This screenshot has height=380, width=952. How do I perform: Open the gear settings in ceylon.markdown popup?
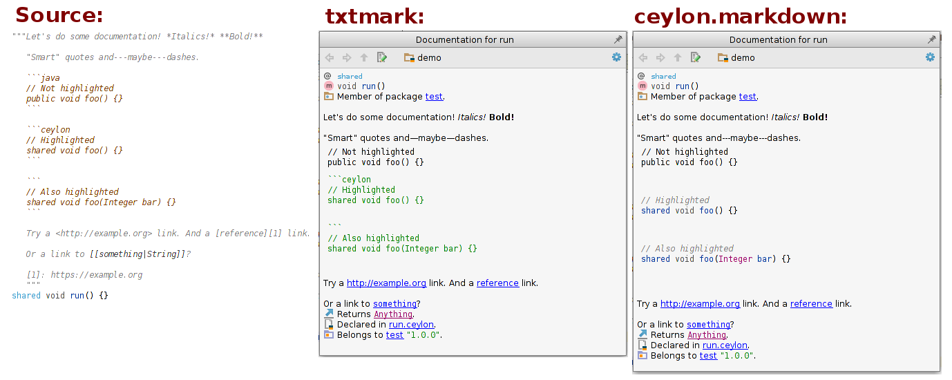[x=930, y=57]
